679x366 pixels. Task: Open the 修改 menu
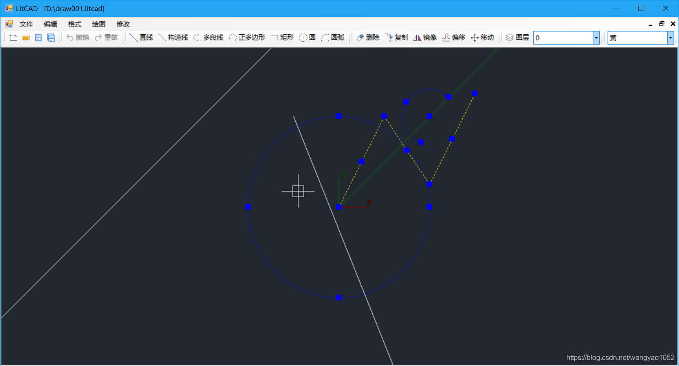[x=123, y=24]
